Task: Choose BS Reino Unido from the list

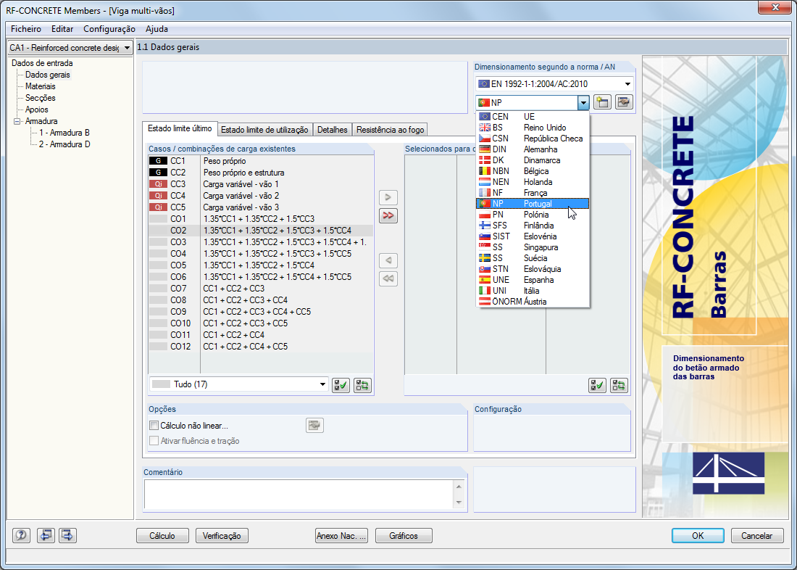Action: pos(533,127)
